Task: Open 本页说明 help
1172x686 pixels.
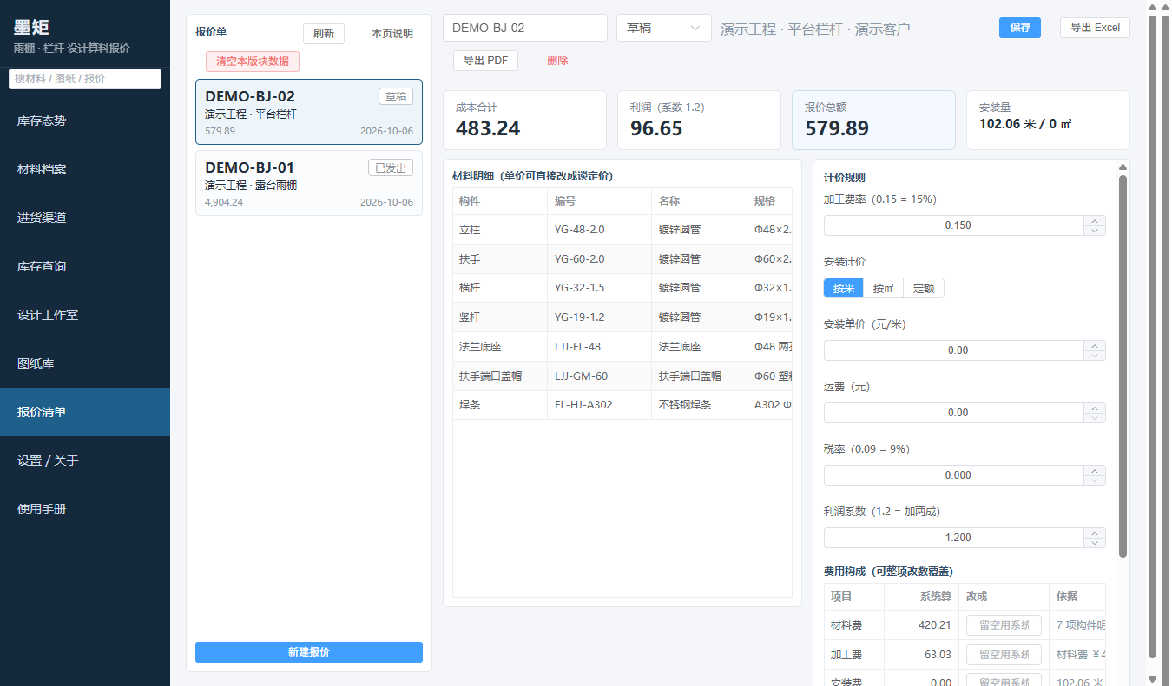Action: [x=392, y=34]
